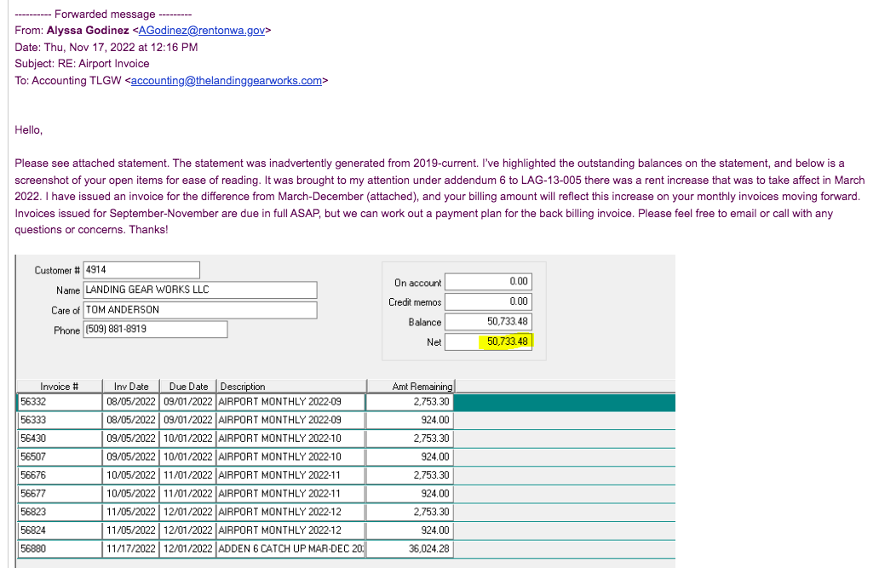The image size is (879, 568).
Task: Focus the Phone field (509) 881-8919
Action: click(155, 330)
